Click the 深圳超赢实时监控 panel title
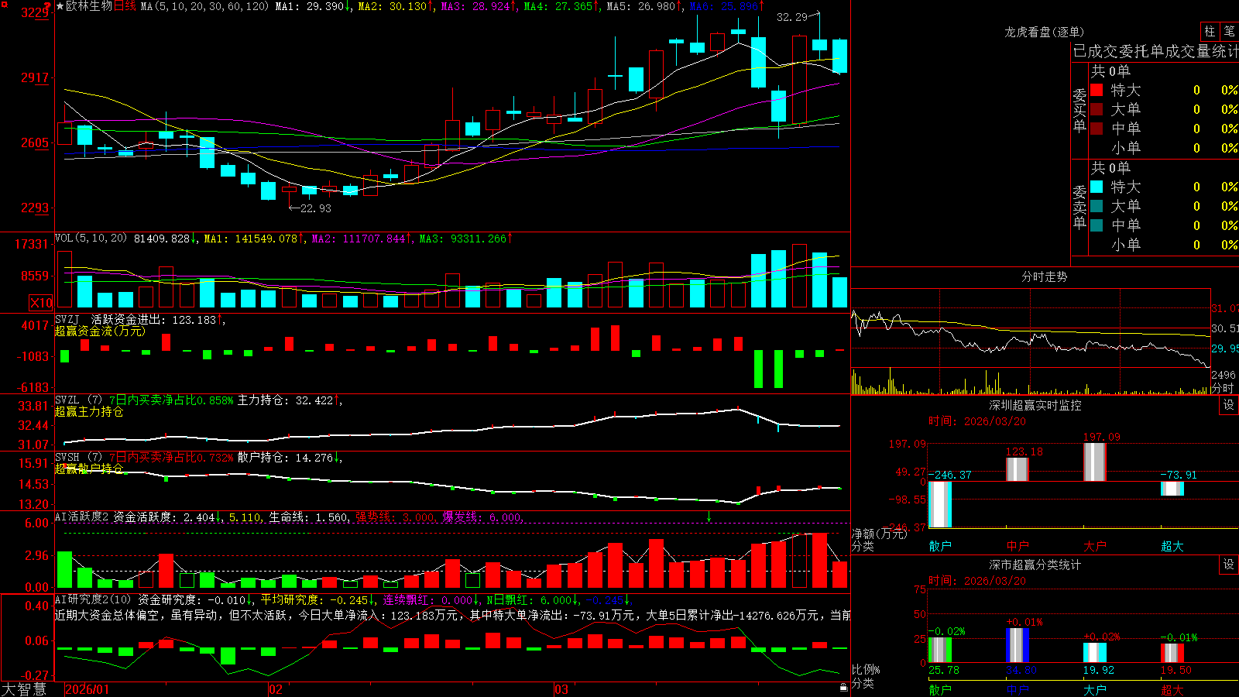Viewport: 1239px width, 697px height. (x=1035, y=405)
